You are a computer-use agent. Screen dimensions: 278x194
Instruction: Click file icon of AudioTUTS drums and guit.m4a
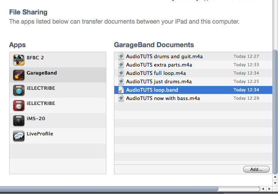pyautogui.click(x=121, y=56)
